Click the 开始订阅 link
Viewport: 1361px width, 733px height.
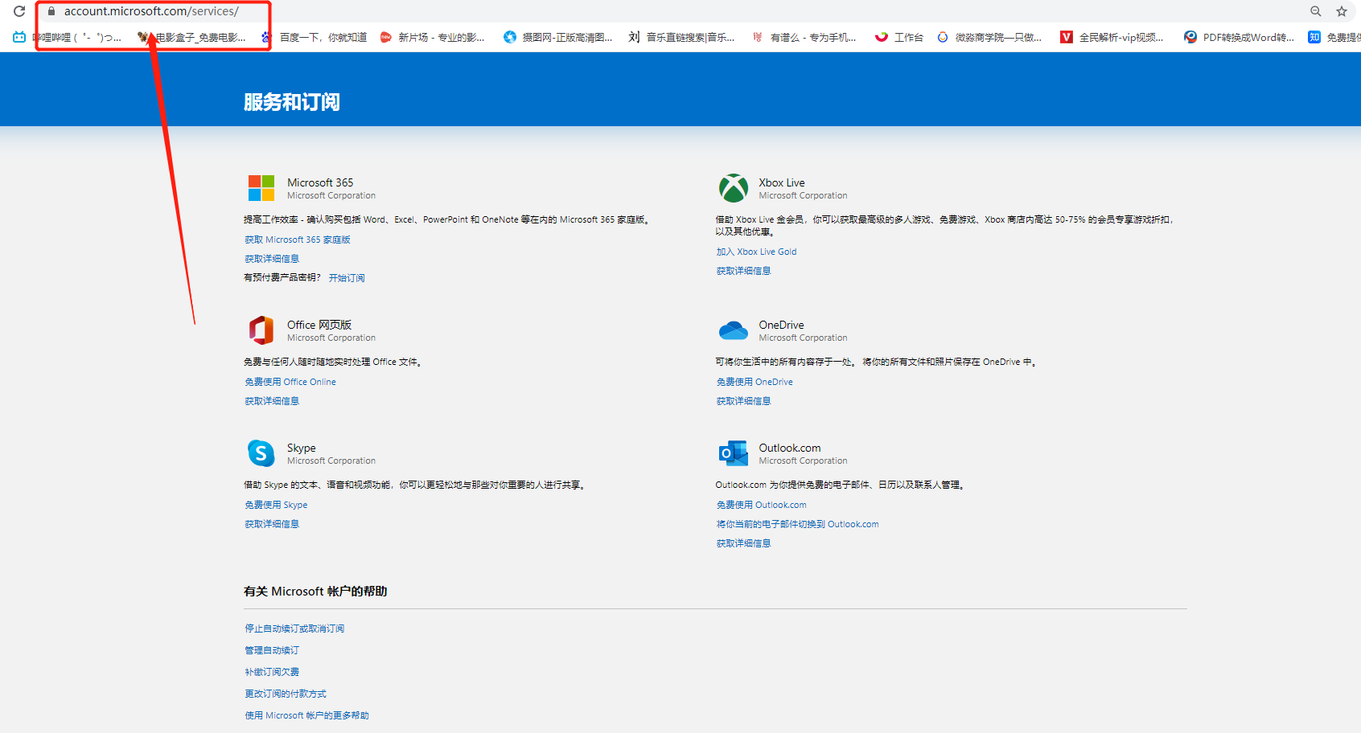click(x=347, y=278)
